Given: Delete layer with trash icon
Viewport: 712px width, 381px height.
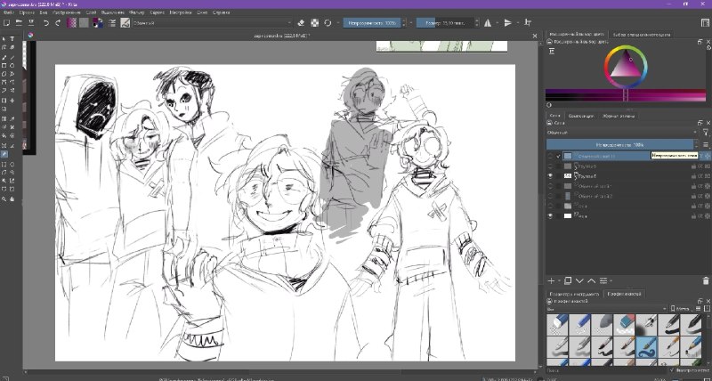Looking at the screenshot, I should (705, 281).
